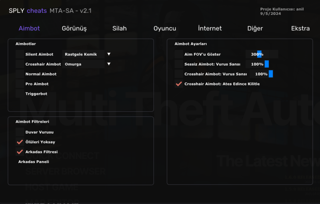Select the Silah tab
The image size is (320, 204).
tap(119, 28)
